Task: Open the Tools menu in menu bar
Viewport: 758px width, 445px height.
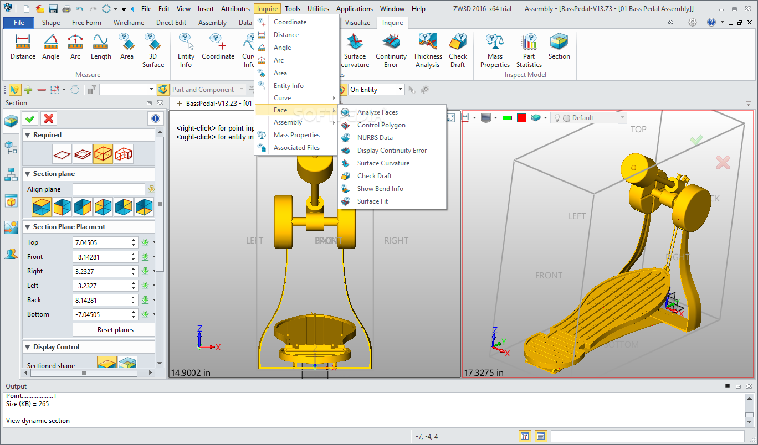Action: pos(293,9)
